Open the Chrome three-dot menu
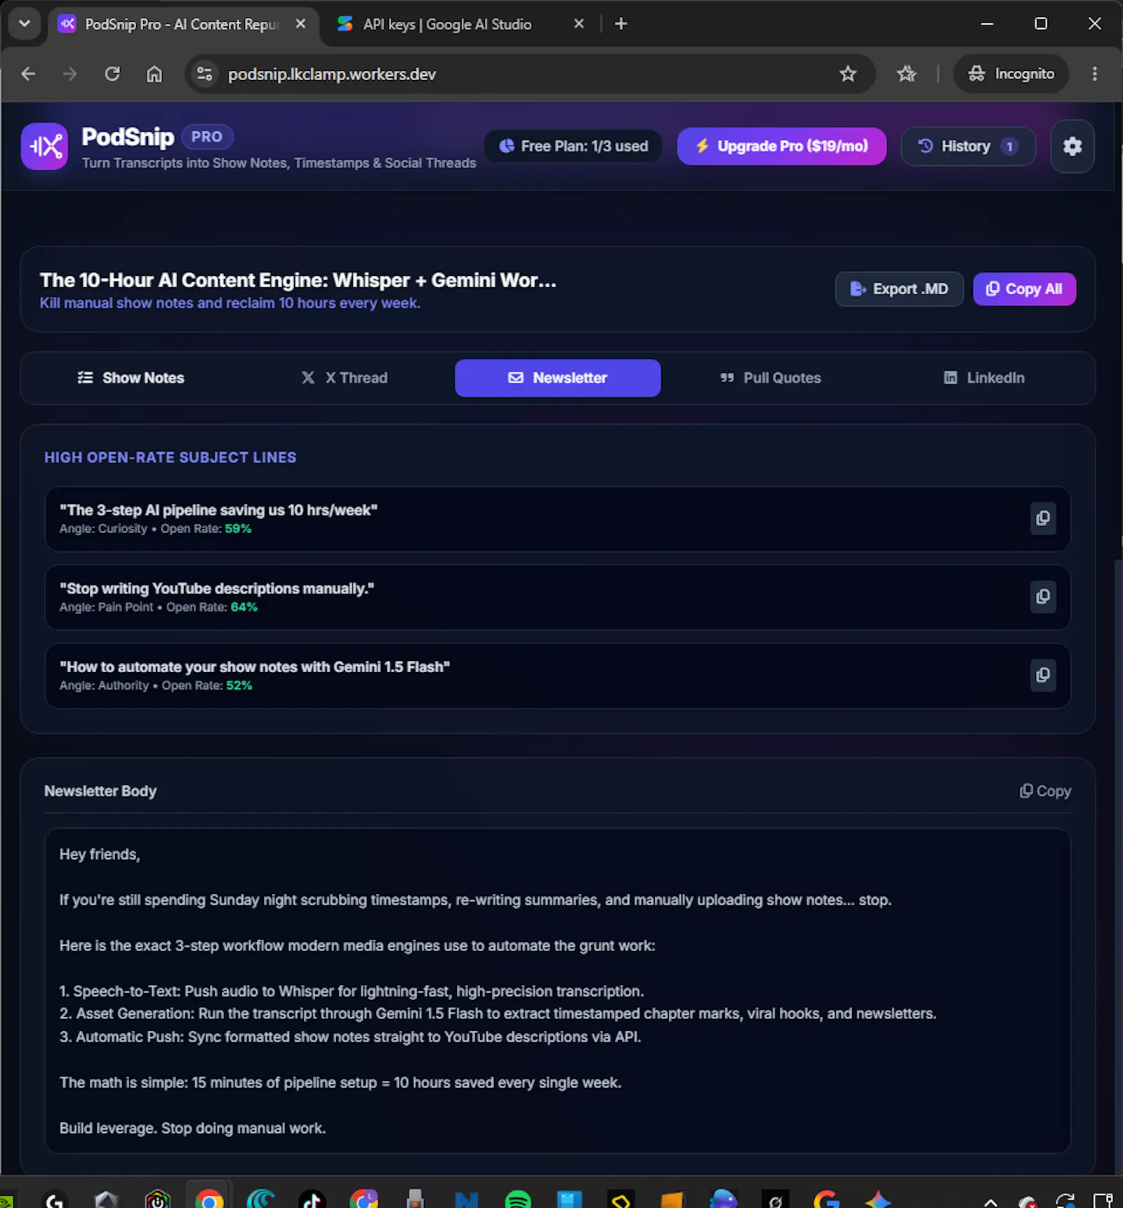 pos(1094,74)
